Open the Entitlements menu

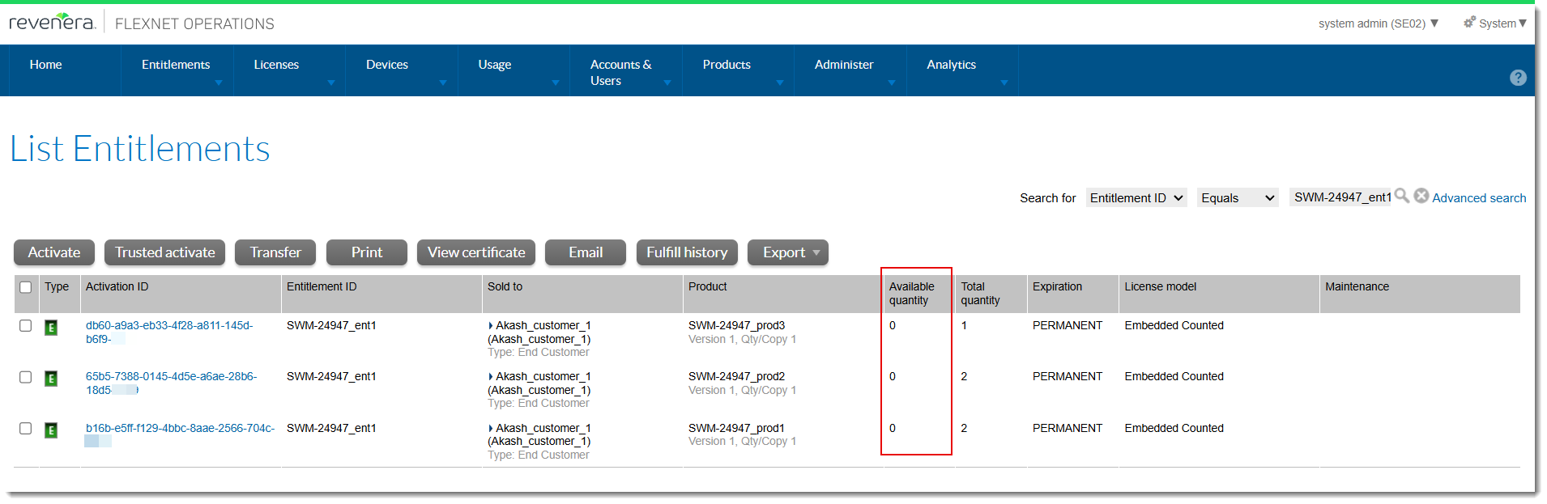(x=176, y=65)
